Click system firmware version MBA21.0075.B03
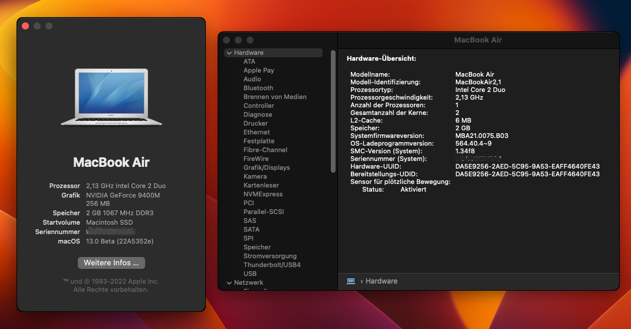The image size is (631, 329). pyautogui.click(x=481, y=136)
